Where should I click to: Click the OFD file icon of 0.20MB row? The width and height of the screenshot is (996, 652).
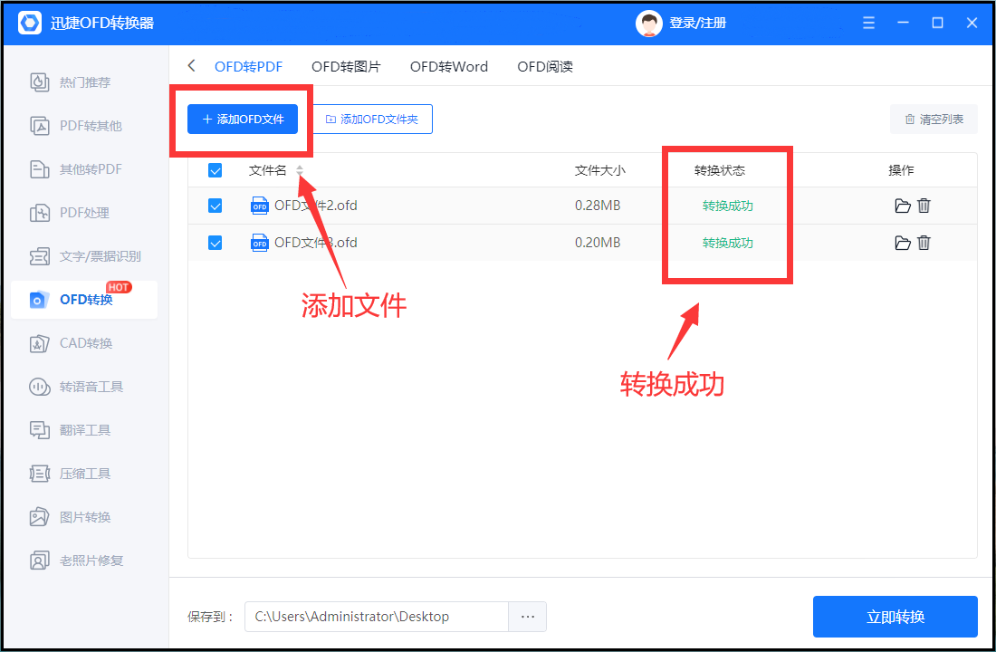tap(260, 243)
